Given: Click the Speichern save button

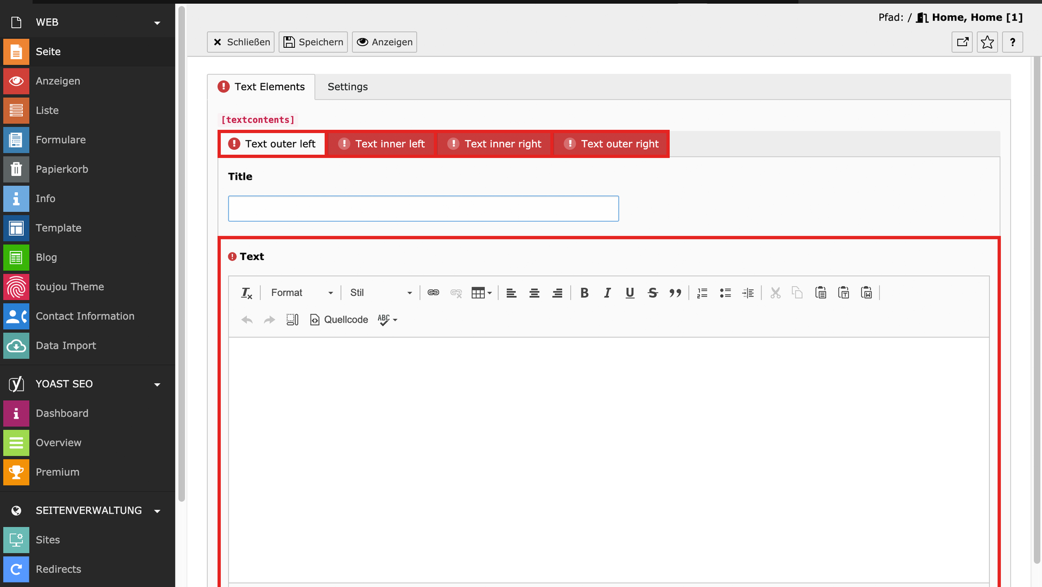Looking at the screenshot, I should (x=313, y=42).
